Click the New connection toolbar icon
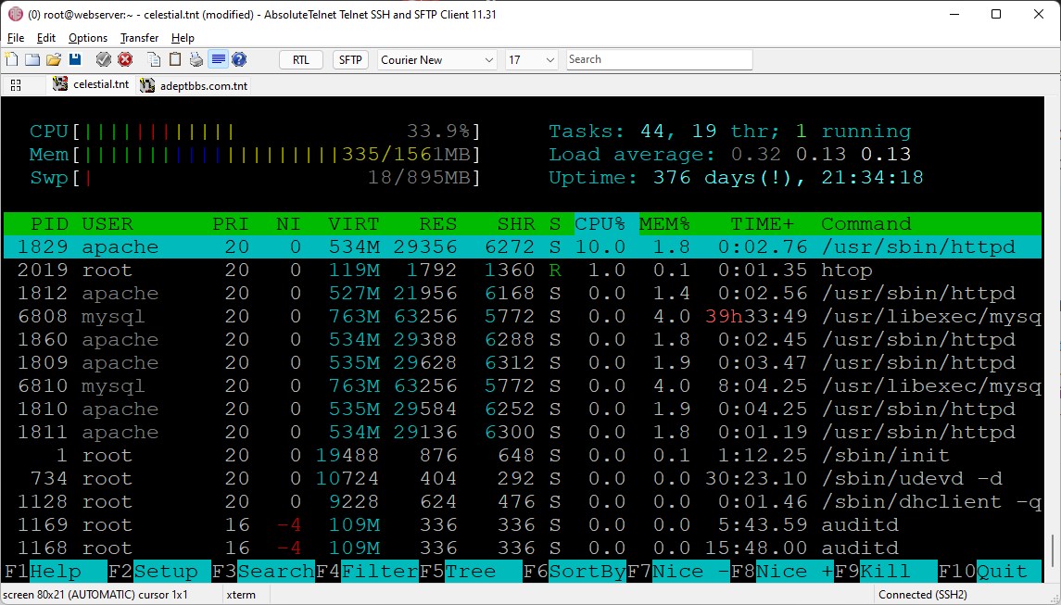 pyautogui.click(x=11, y=59)
